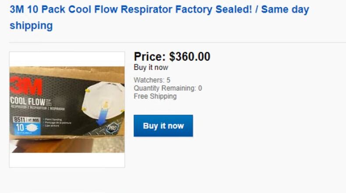
Task: Click the Buy it now text under price
Action: [151, 68]
